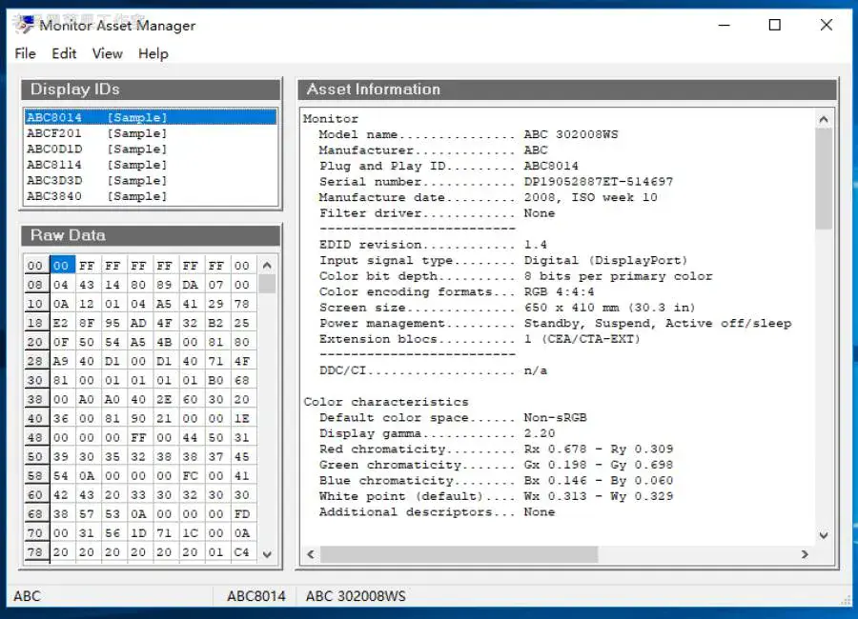Select ABC8014 in the Display IDs list
The width and height of the screenshot is (858, 619).
[151, 117]
